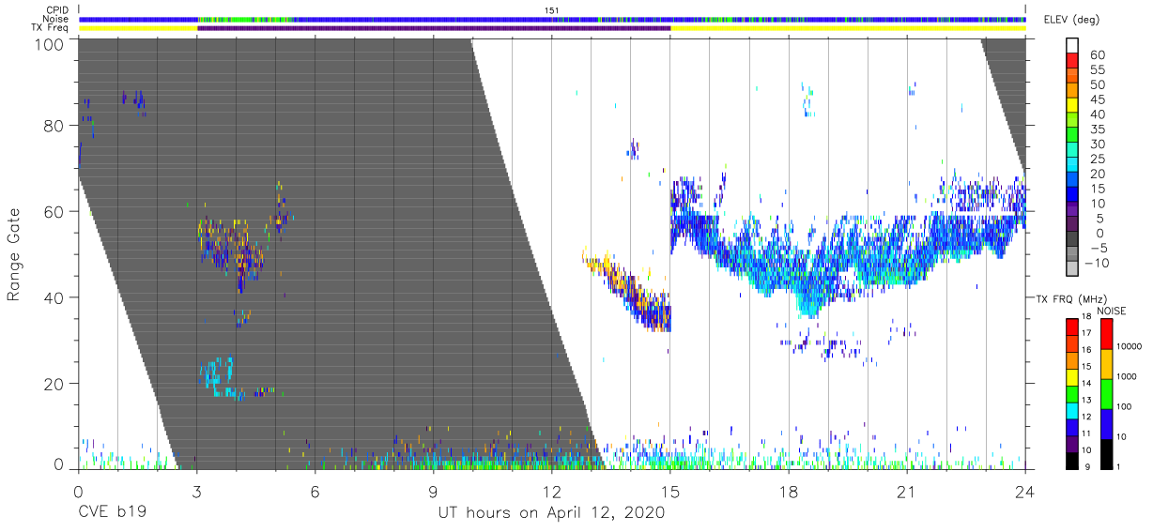Select the red top segment of NOISE colorbar
This screenshot has height=532, width=1153.
[1105, 334]
